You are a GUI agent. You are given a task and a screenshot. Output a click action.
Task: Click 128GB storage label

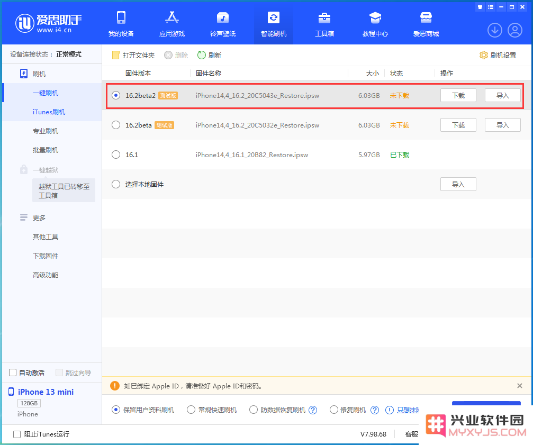(x=29, y=403)
